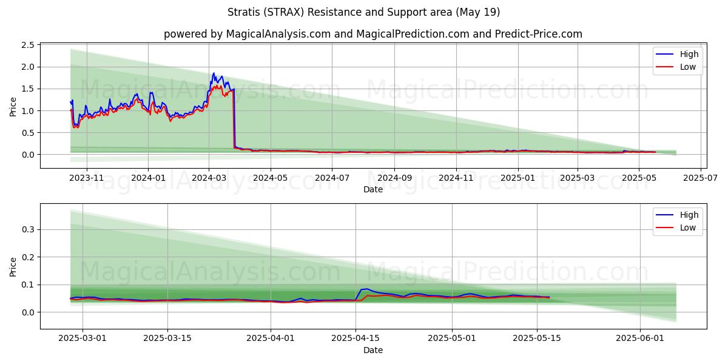Click the red Low line sample in the top legend

coord(666,67)
